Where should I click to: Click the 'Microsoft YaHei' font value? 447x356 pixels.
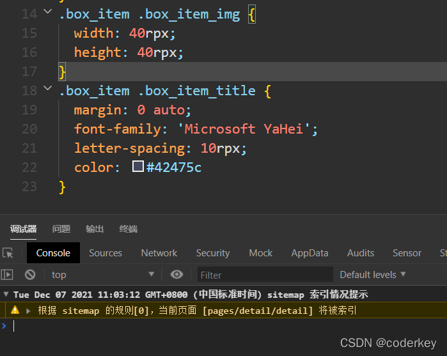click(244, 129)
